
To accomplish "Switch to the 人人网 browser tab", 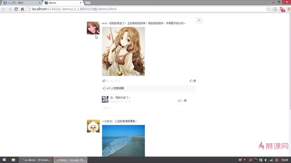I will [21, 3].
